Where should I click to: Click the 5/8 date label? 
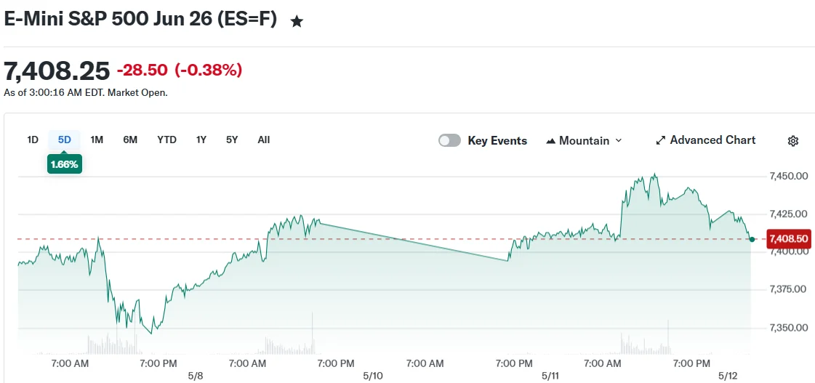click(196, 375)
